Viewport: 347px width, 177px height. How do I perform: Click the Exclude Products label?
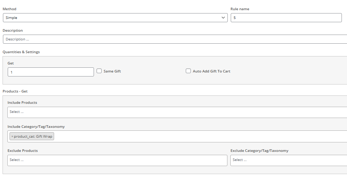pos(23,151)
